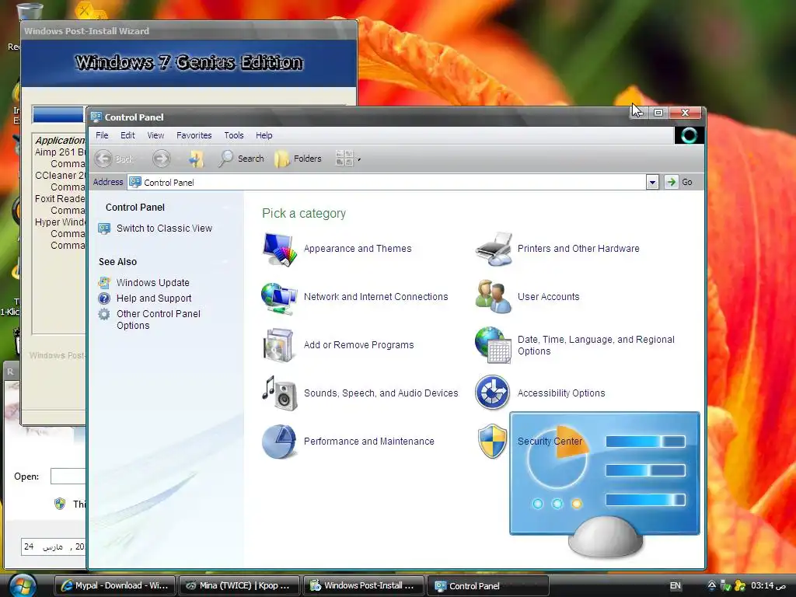796x597 pixels.
Task: Click the Windows Update icon in sidebar
Action: (104, 283)
